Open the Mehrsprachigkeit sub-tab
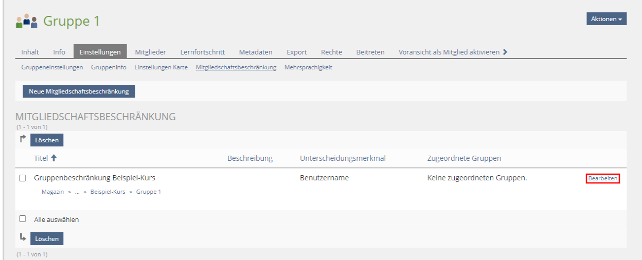 [x=308, y=67]
